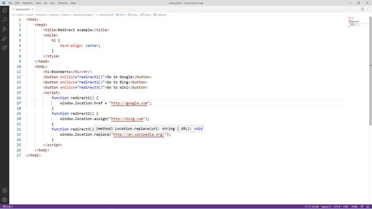Click 'Go to Bing' text in code
This screenshot has width=372, height=209.
pyautogui.click(x=117, y=82)
